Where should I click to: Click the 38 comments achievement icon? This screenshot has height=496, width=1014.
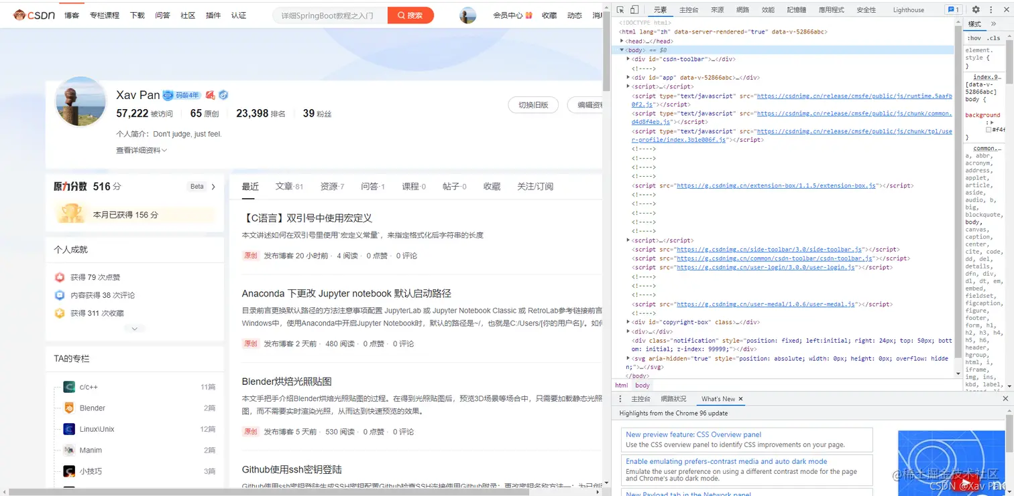point(60,295)
